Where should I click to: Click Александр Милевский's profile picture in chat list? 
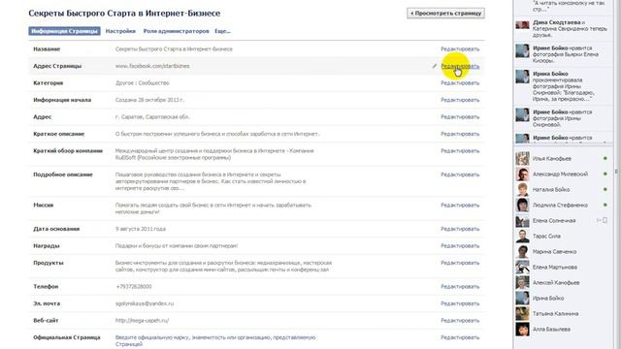[x=522, y=174]
